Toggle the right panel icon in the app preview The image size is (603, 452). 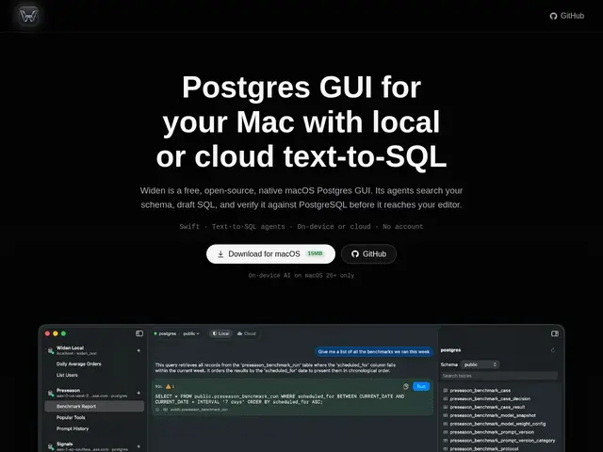(555, 333)
